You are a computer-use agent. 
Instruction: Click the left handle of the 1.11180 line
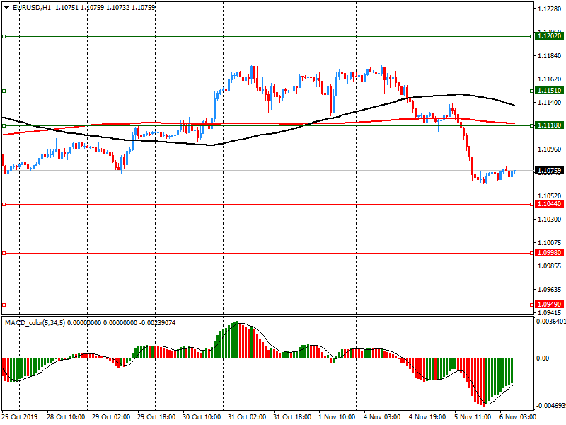4,125
